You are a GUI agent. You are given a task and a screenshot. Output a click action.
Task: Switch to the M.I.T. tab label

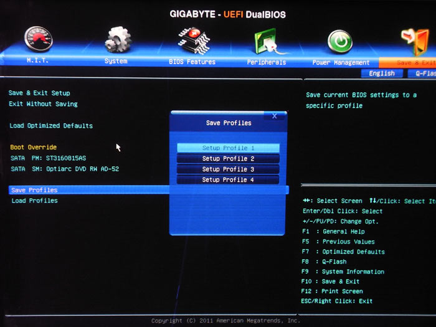(x=37, y=60)
